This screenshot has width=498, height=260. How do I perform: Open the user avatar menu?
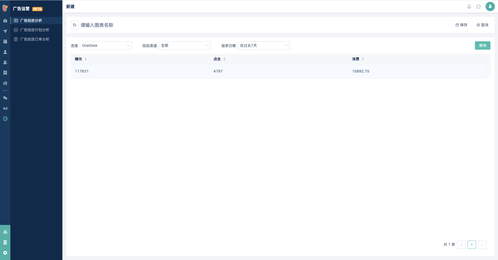(490, 6)
